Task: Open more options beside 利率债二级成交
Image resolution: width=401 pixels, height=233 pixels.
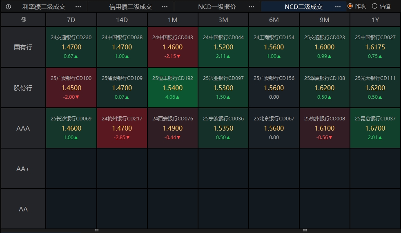Action: tap(78, 7)
